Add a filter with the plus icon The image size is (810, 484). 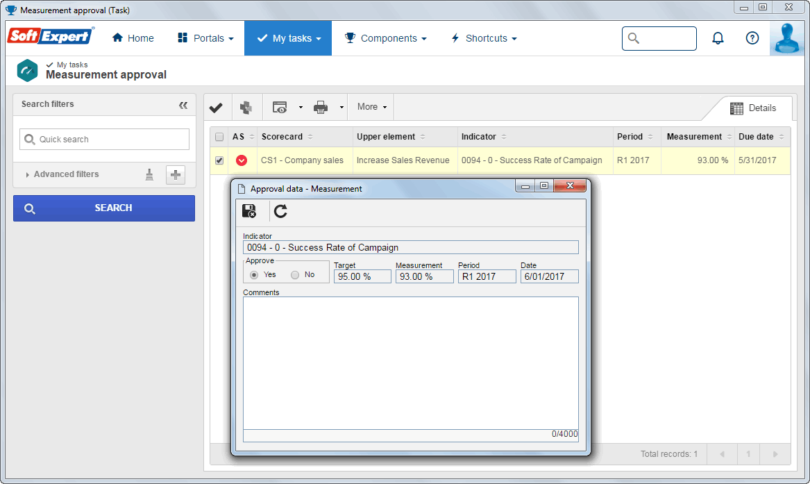[176, 174]
